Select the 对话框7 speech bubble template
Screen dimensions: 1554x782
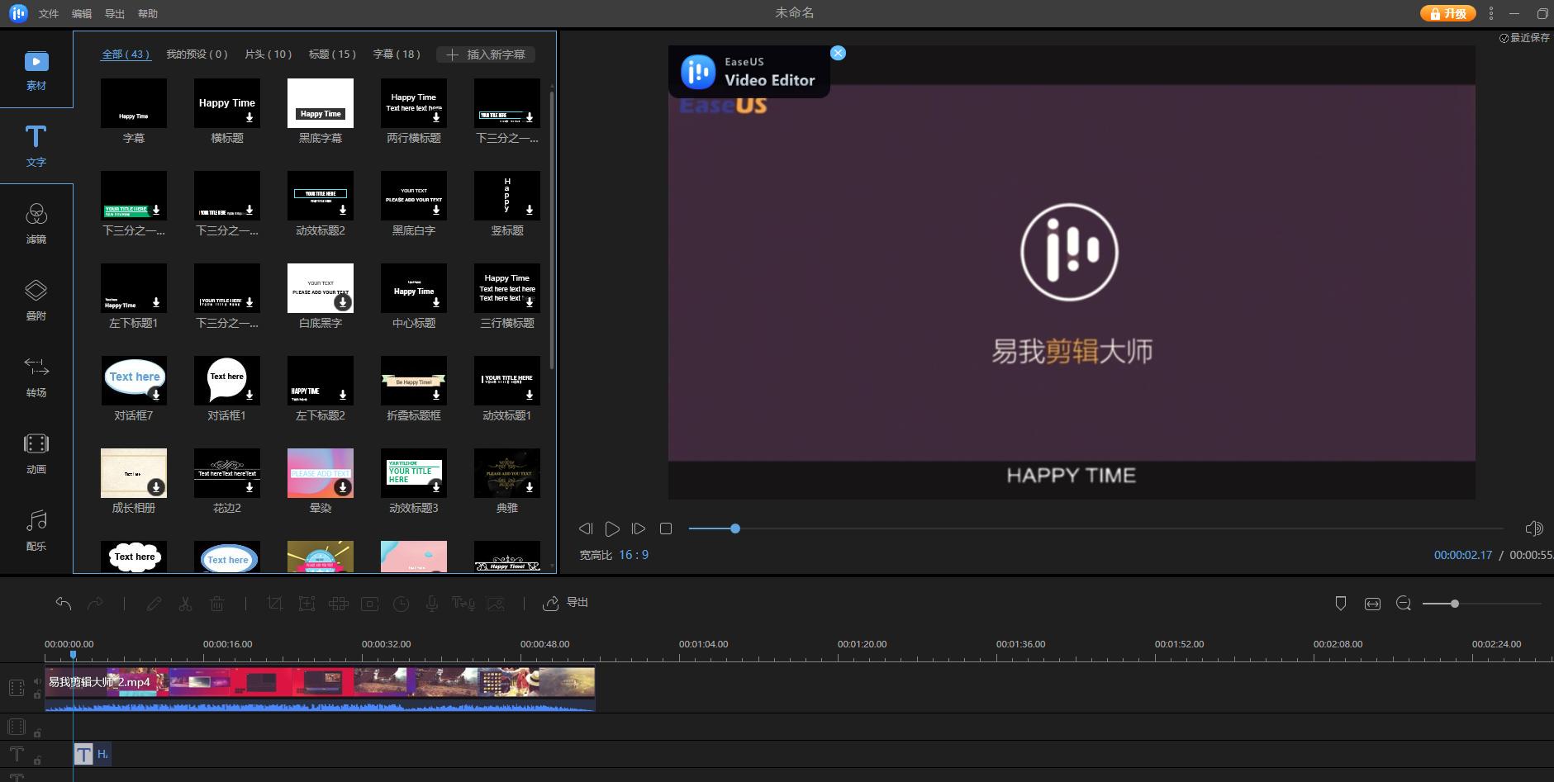pyautogui.click(x=133, y=378)
